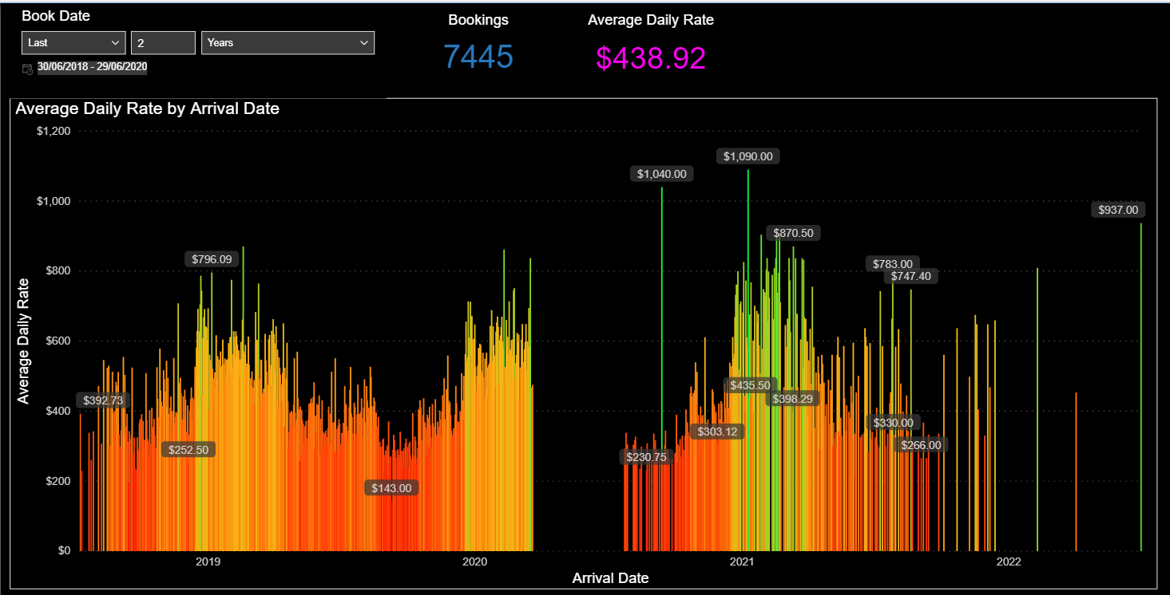Image resolution: width=1170 pixels, height=595 pixels.
Task: Click the $266.00 data label
Action: (x=922, y=445)
